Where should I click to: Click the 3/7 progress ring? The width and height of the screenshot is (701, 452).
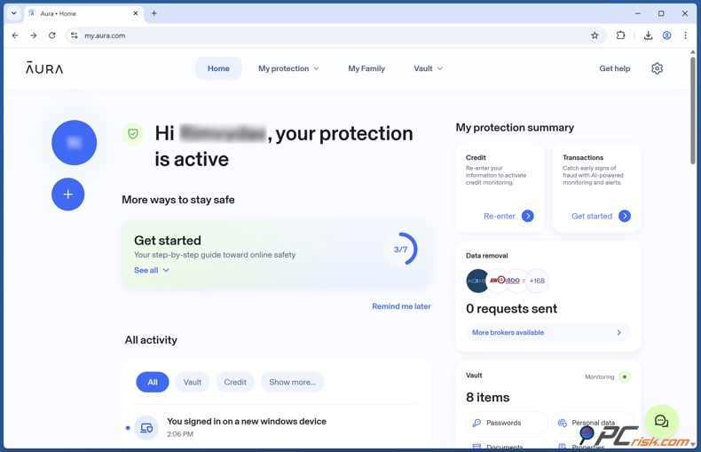pyautogui.click(x=401, y=250)
